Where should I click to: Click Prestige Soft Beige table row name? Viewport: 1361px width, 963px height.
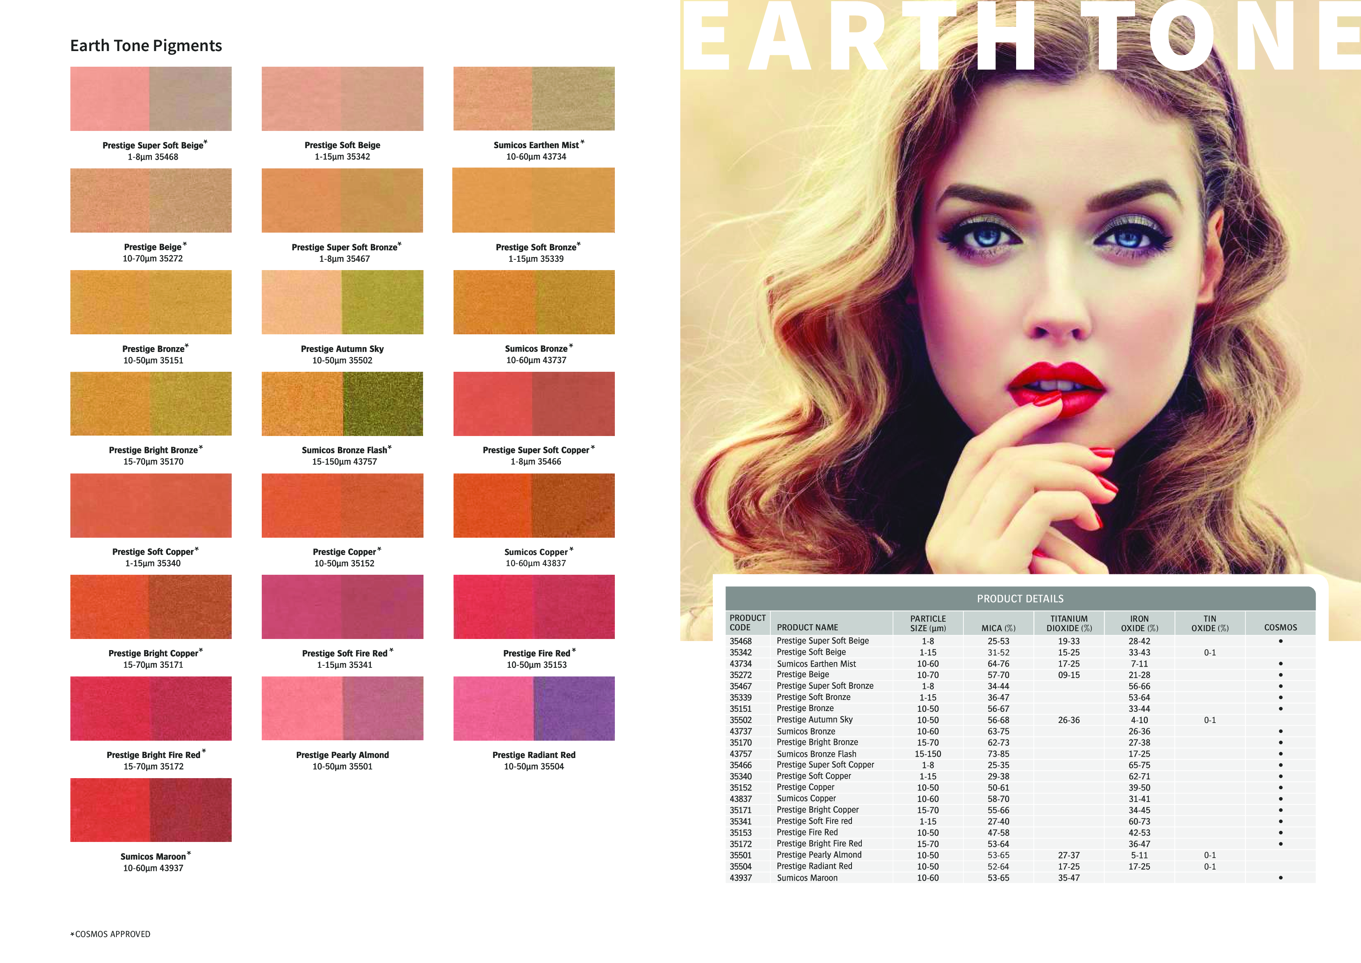click(x=811, y=652)
